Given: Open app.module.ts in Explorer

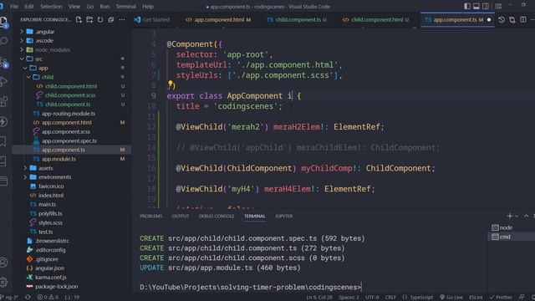Looking at the screenshot, I should pyautogui.click(x=59, y=159).
